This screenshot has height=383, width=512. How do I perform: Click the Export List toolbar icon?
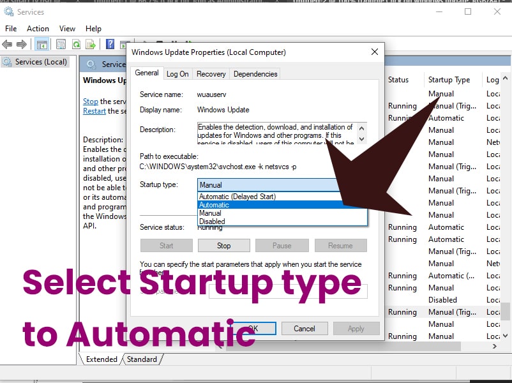91,45
